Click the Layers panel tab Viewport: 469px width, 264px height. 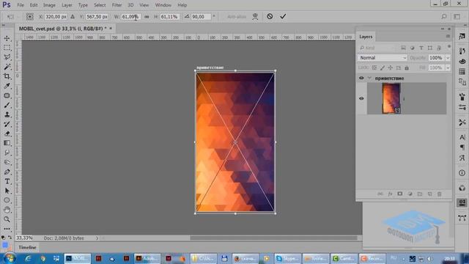[366, 37]
